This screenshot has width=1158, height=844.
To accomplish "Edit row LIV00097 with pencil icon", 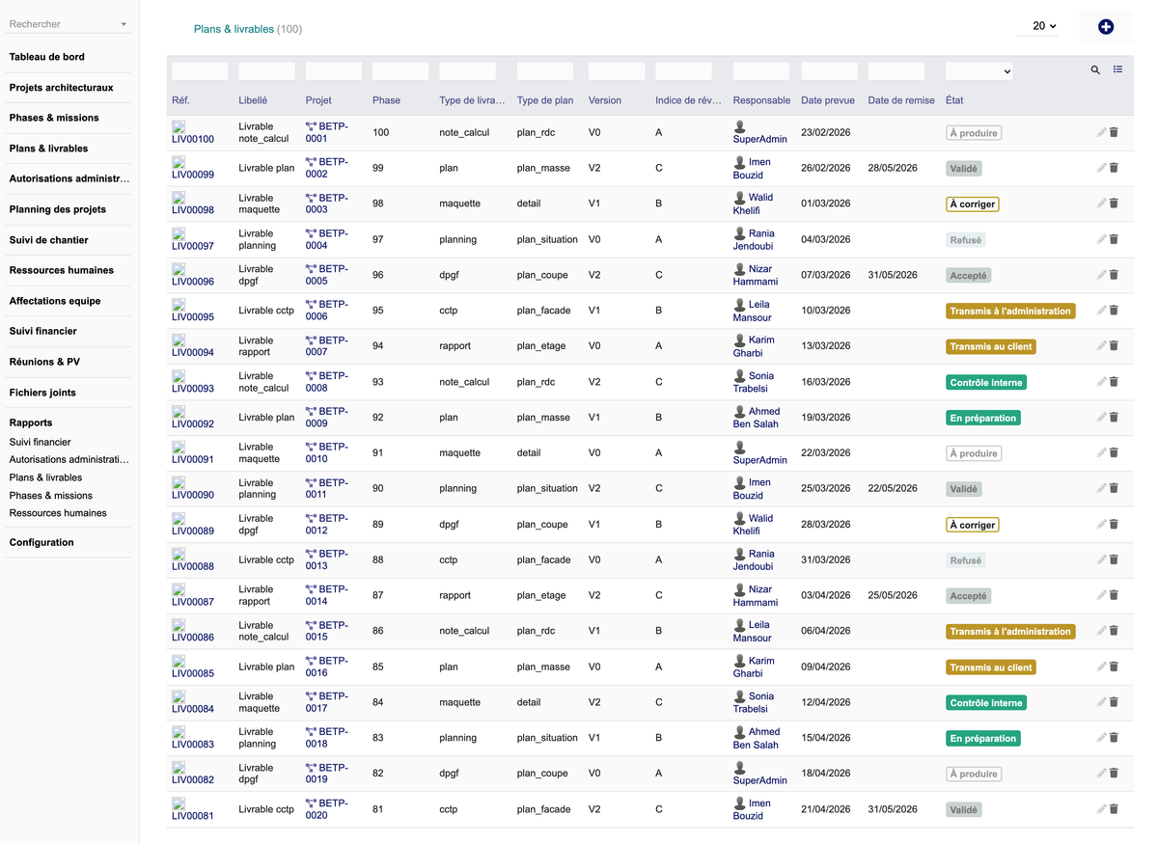I will (1101, 239).
